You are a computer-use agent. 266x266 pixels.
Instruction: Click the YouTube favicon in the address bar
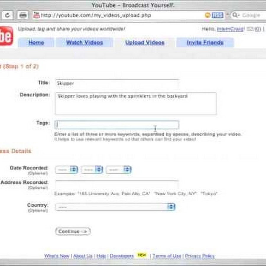point(36,15)
